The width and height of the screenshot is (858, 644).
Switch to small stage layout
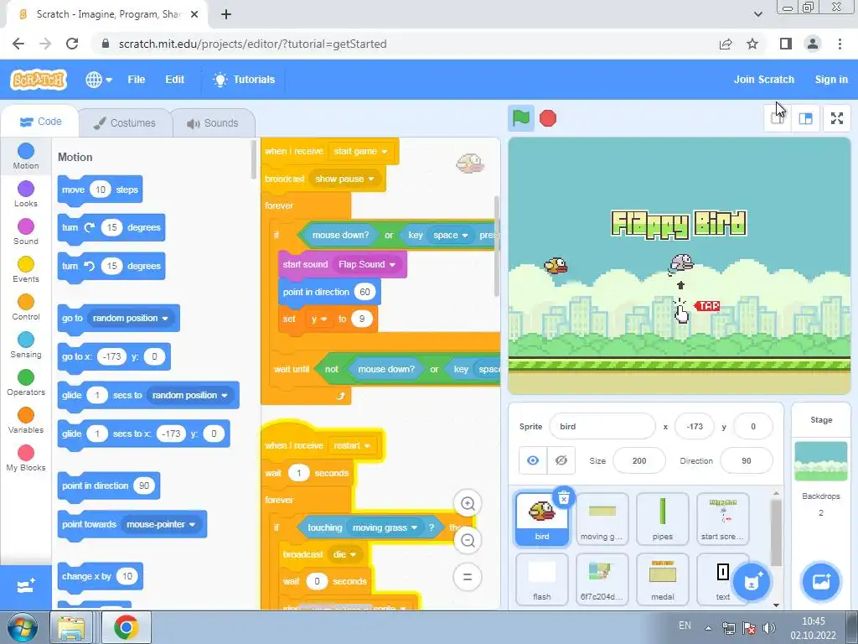tap(778, 117)
